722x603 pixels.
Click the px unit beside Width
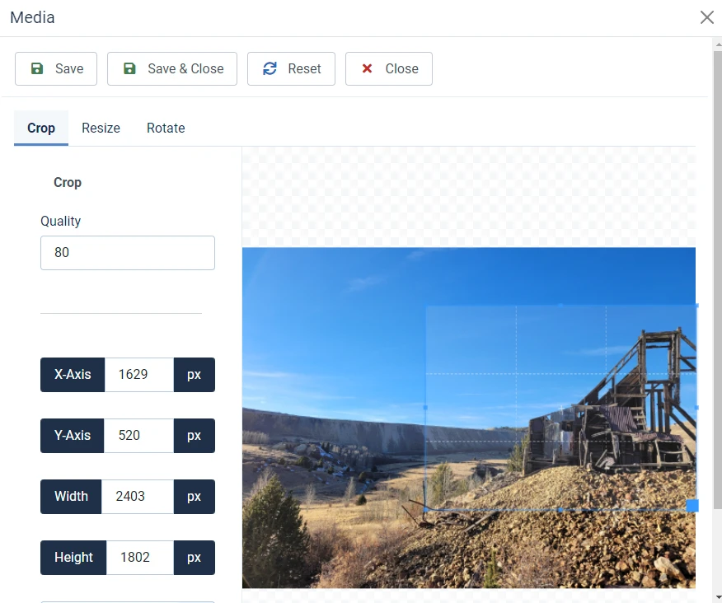click(x=195, y=497)
